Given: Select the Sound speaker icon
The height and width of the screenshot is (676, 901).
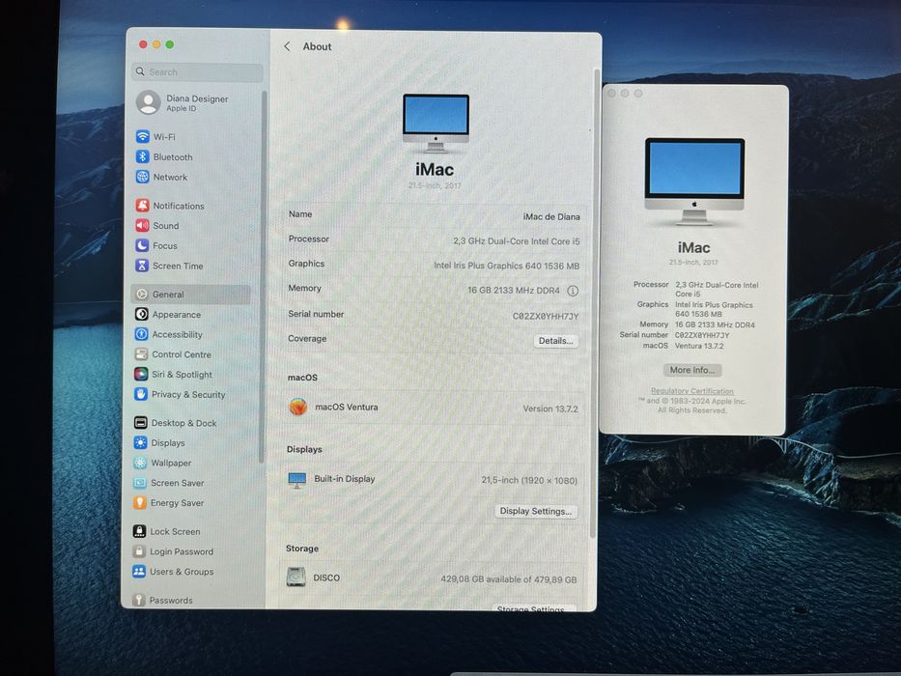Looking at the screenshot, I should pos(143,225).
